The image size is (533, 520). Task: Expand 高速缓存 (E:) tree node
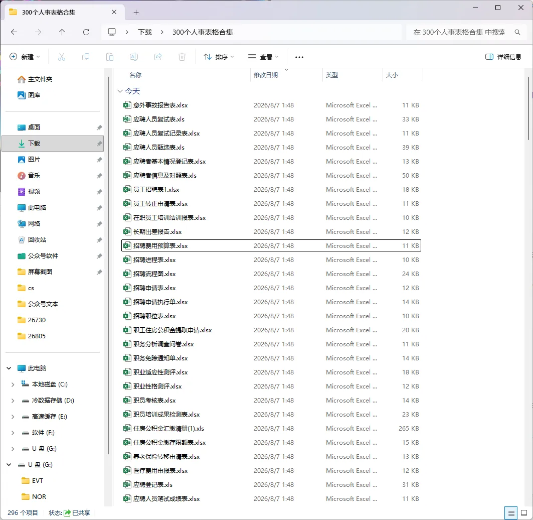(13, 417)
